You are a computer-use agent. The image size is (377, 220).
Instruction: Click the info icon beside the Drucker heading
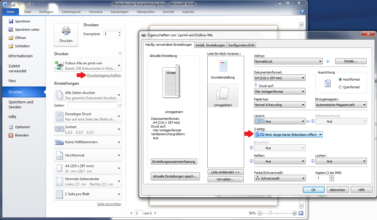tap(120, 53)
